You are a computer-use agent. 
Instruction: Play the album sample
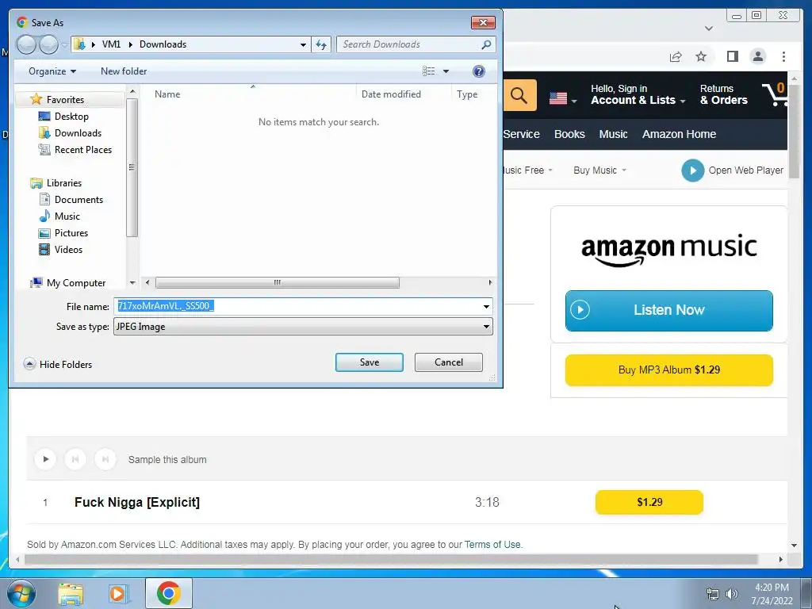45,459
